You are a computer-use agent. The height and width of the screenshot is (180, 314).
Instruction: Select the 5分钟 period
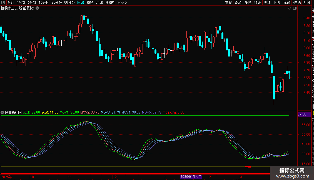coord(32,2)
